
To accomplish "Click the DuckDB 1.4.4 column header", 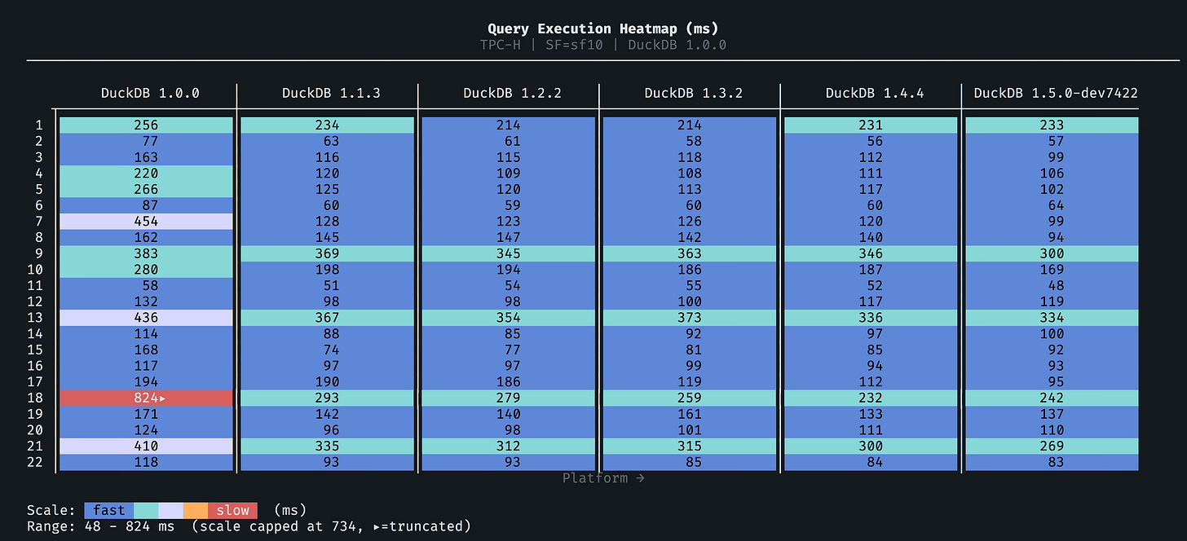I will click(874, 93).
